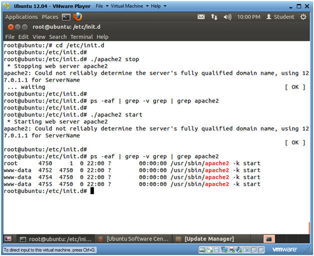Open the mail envelope indicator
Screen dimensions: 314x256
pos(201,17)
